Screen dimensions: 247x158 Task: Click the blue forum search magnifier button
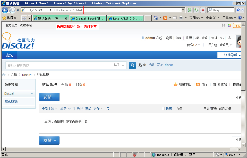132,65
